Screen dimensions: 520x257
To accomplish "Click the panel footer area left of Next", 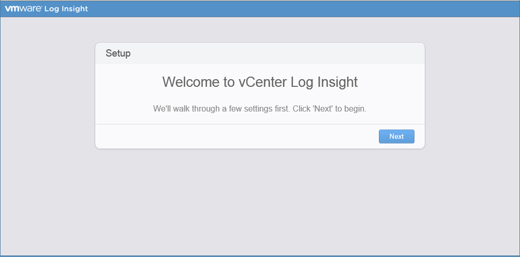I will coord(232,136).
